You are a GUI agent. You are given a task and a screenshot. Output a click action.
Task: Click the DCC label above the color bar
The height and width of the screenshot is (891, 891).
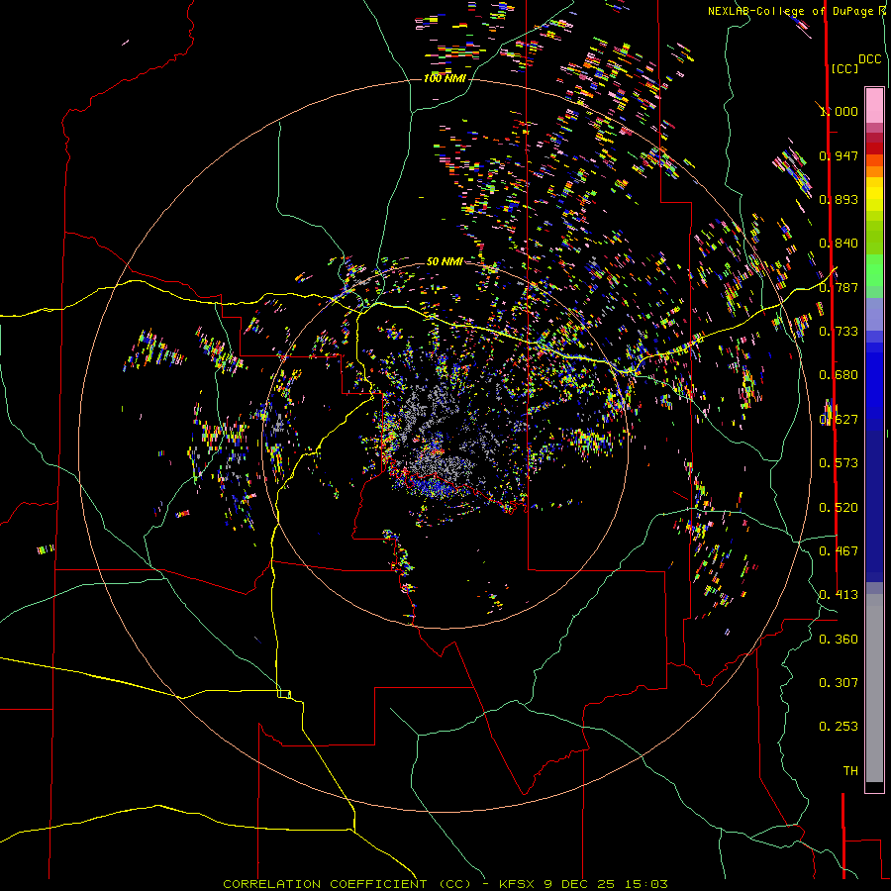tap(870, 59)
